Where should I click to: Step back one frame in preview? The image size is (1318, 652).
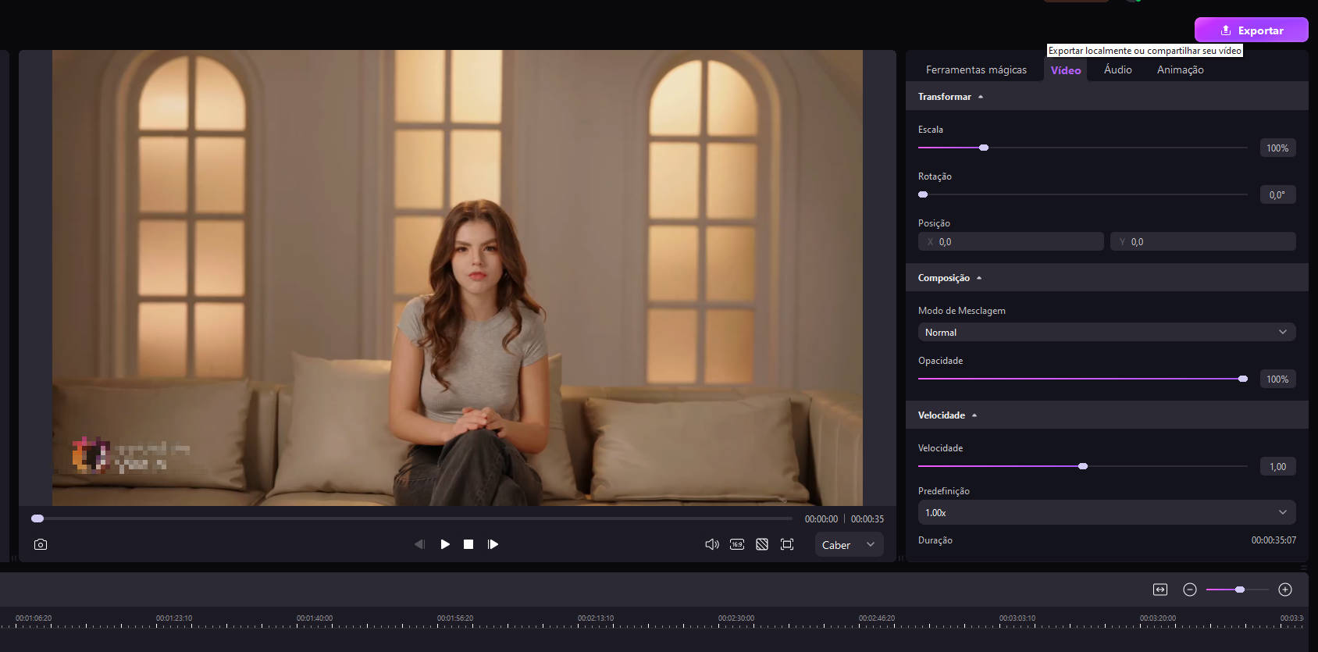click(x=419, y=544)
